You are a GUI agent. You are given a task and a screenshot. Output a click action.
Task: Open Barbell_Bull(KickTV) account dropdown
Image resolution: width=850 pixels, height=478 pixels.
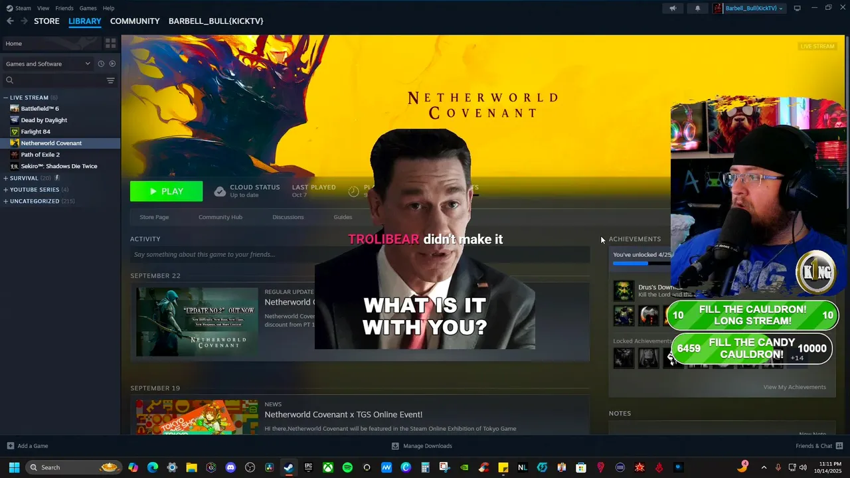pyautogui.click(x=749, y=8)
